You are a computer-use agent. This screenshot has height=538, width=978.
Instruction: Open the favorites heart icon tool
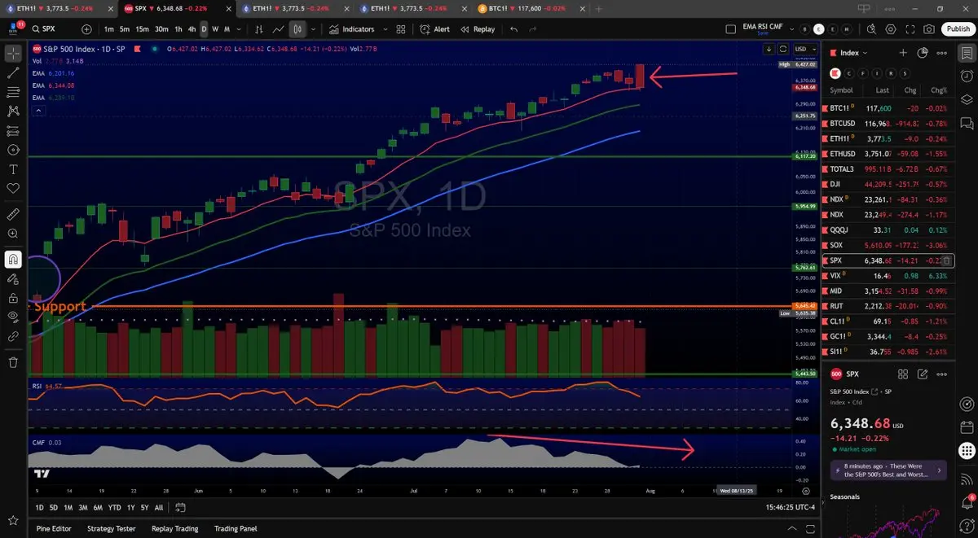coord(13,188)
